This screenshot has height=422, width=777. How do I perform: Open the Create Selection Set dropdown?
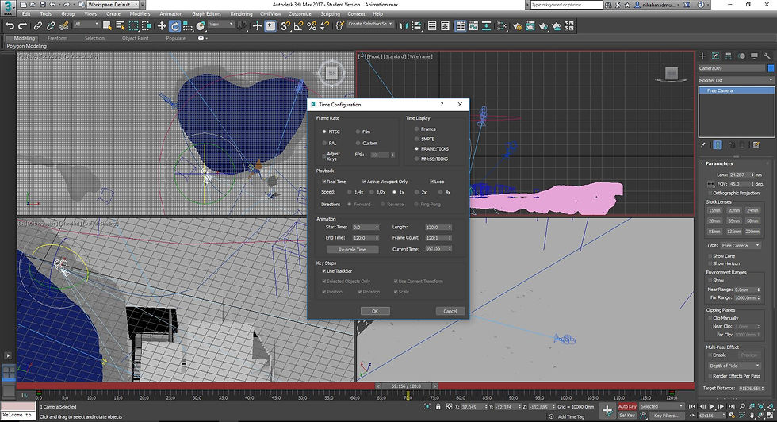tap(370, 24)
